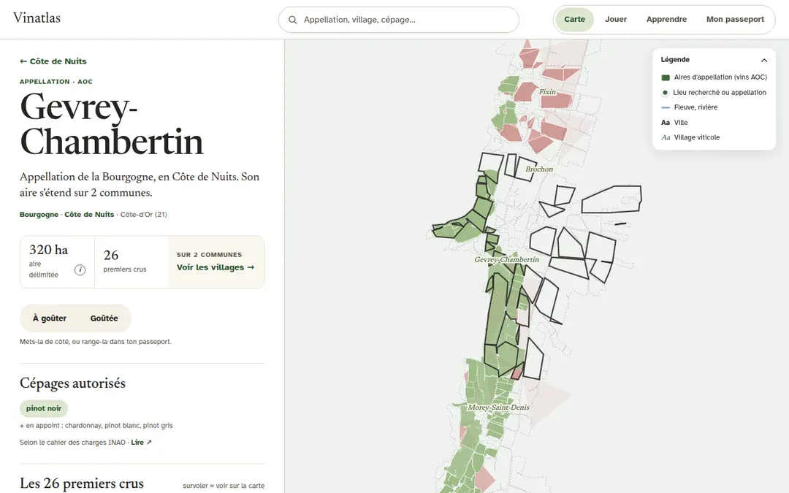
Task: Click the italic Aa Village viticole symbol
Action: 666,137
